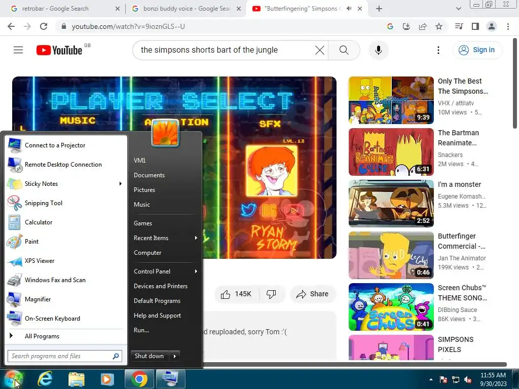519x389 pixels.
Task: Open YouTube hamburger guide menu
Action: pyautogui.click(x=18, y=50)
